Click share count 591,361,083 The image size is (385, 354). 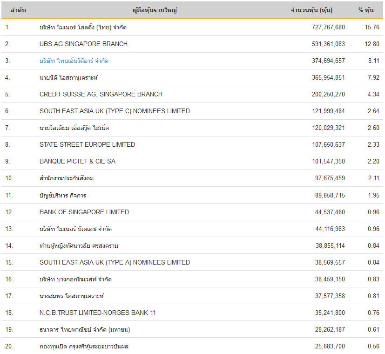coord(328,44)
